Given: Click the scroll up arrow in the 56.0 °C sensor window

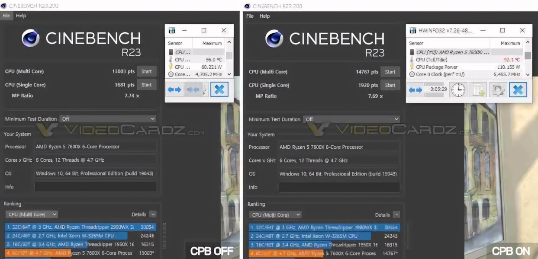Looking at the screenshot, I should pos(229,43).
